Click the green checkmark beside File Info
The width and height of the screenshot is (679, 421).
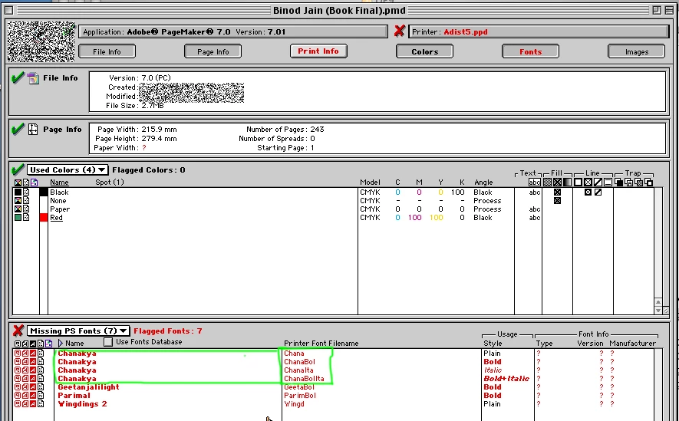pyautogui.click(x=18, y=78)
